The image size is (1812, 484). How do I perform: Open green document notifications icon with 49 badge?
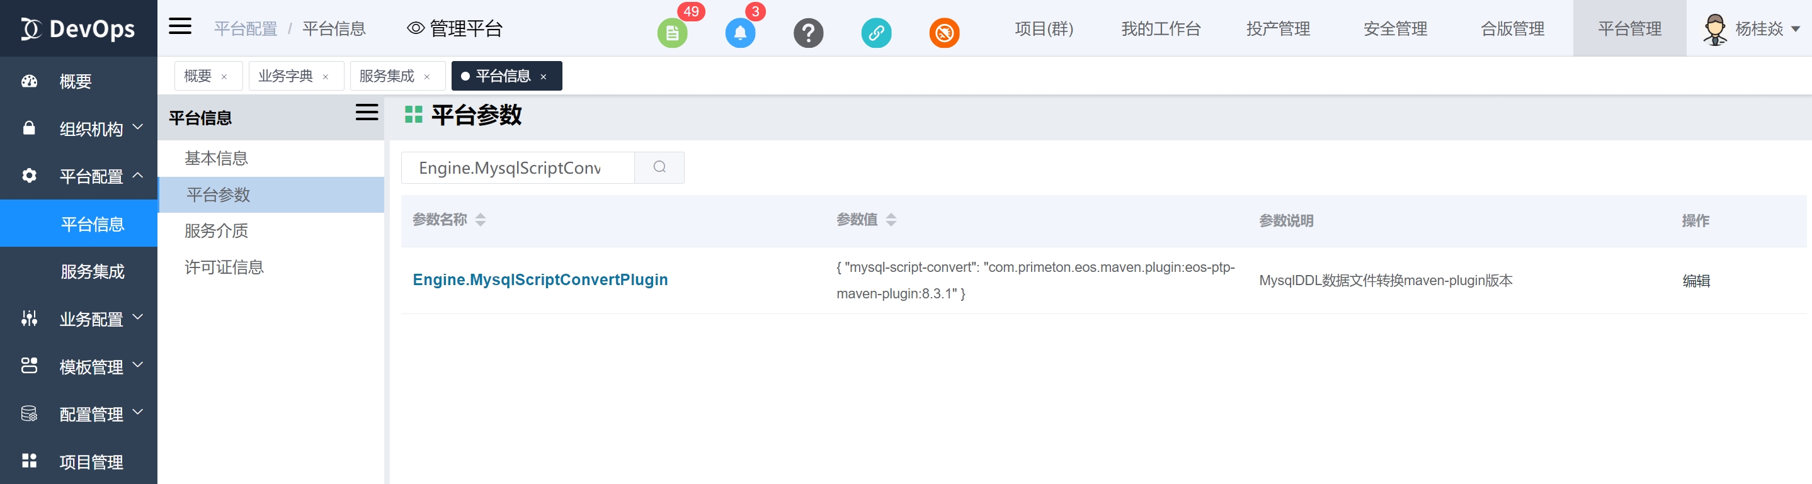pos(673,32)
